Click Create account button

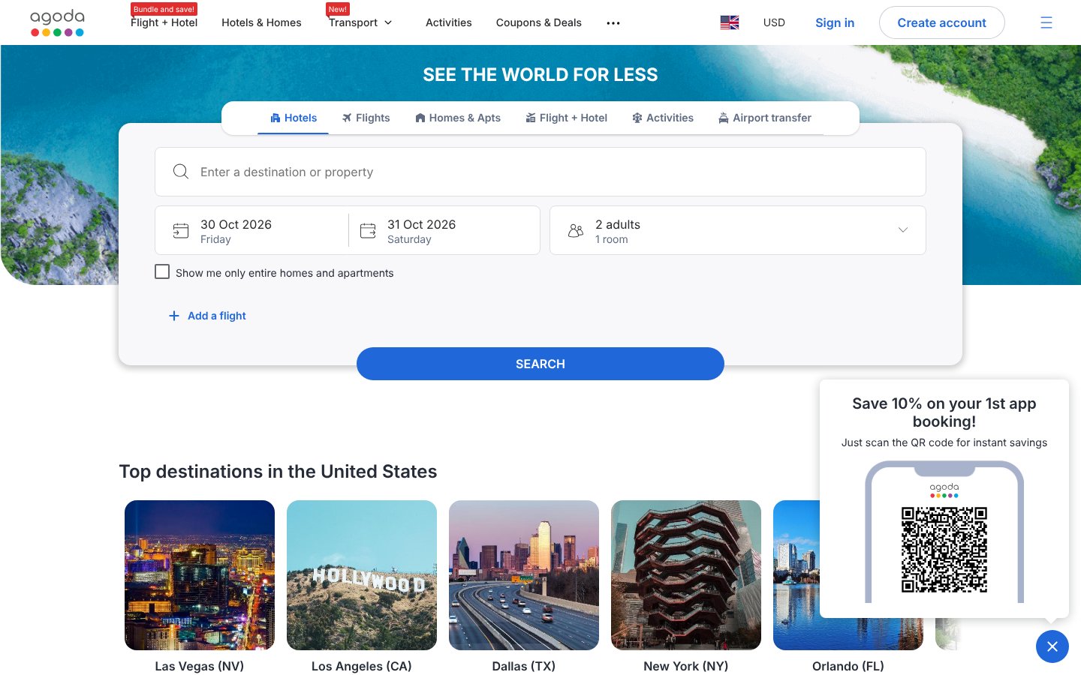coord(942,22)
